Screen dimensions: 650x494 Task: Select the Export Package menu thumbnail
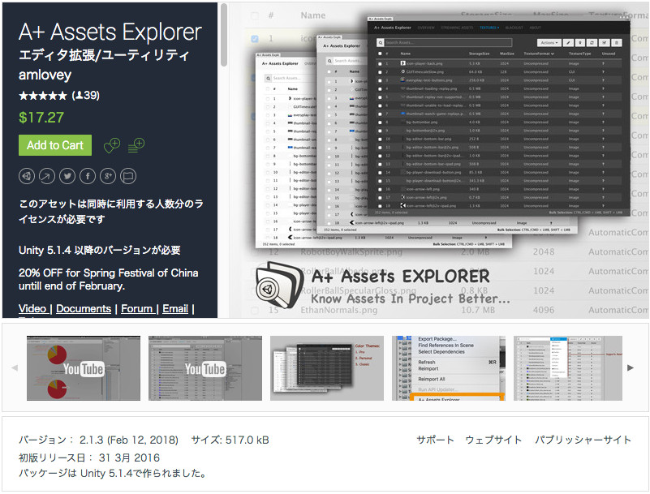click(449, 368)
